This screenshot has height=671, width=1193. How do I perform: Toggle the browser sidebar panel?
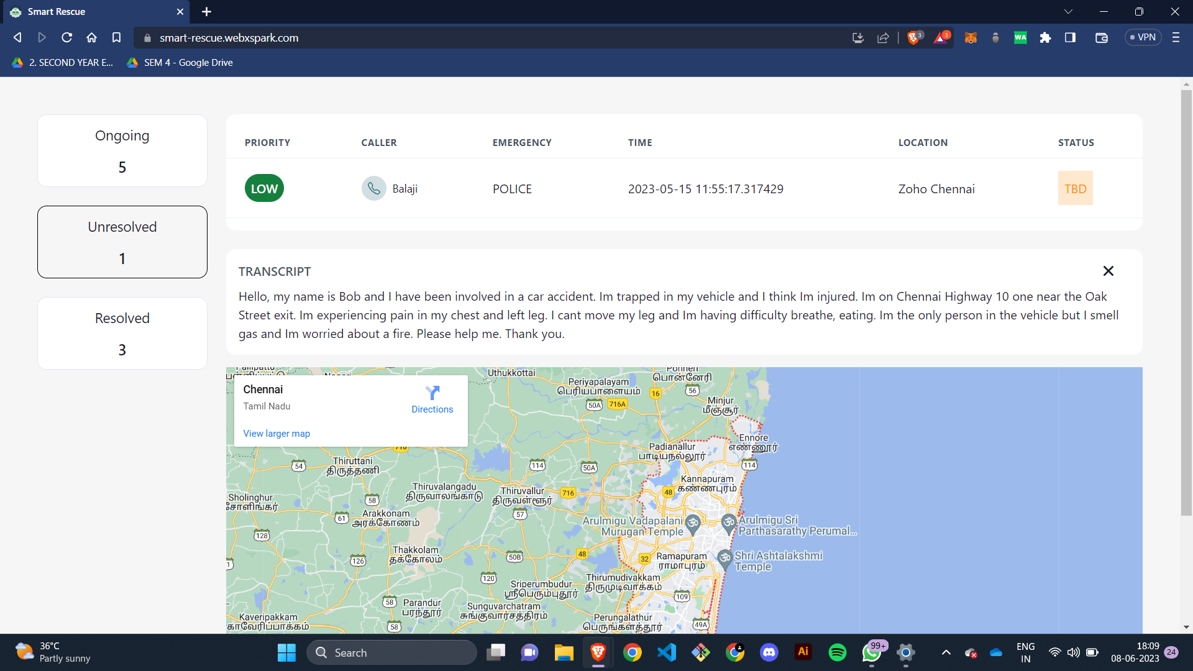[x=1070, y=38]
